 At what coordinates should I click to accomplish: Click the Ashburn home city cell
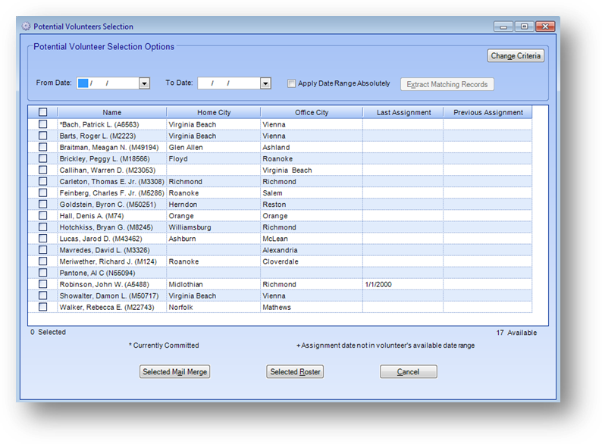pyautogui.click(x=214, y=239)
